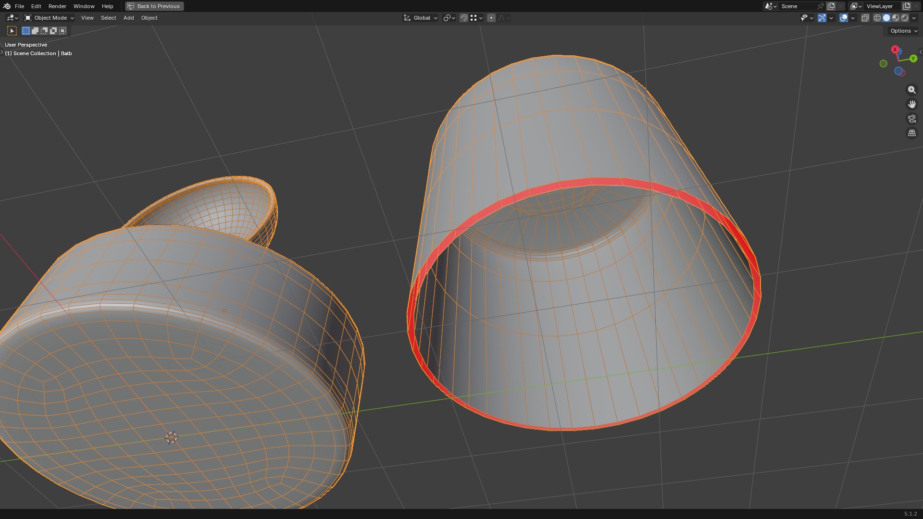
Task: Click the version number 5.1.2 in status bar
Action: pyautogui.click(x=911, y=514)
